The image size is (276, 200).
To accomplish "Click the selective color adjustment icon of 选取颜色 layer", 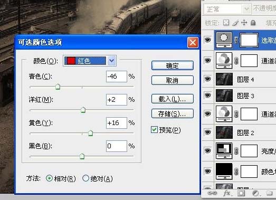I will click(x=224, y=40).
